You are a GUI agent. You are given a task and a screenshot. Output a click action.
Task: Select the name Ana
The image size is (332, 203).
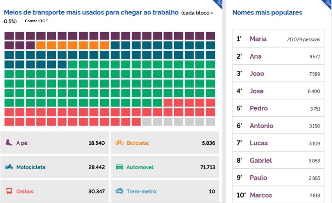click(x=255, y=56)
